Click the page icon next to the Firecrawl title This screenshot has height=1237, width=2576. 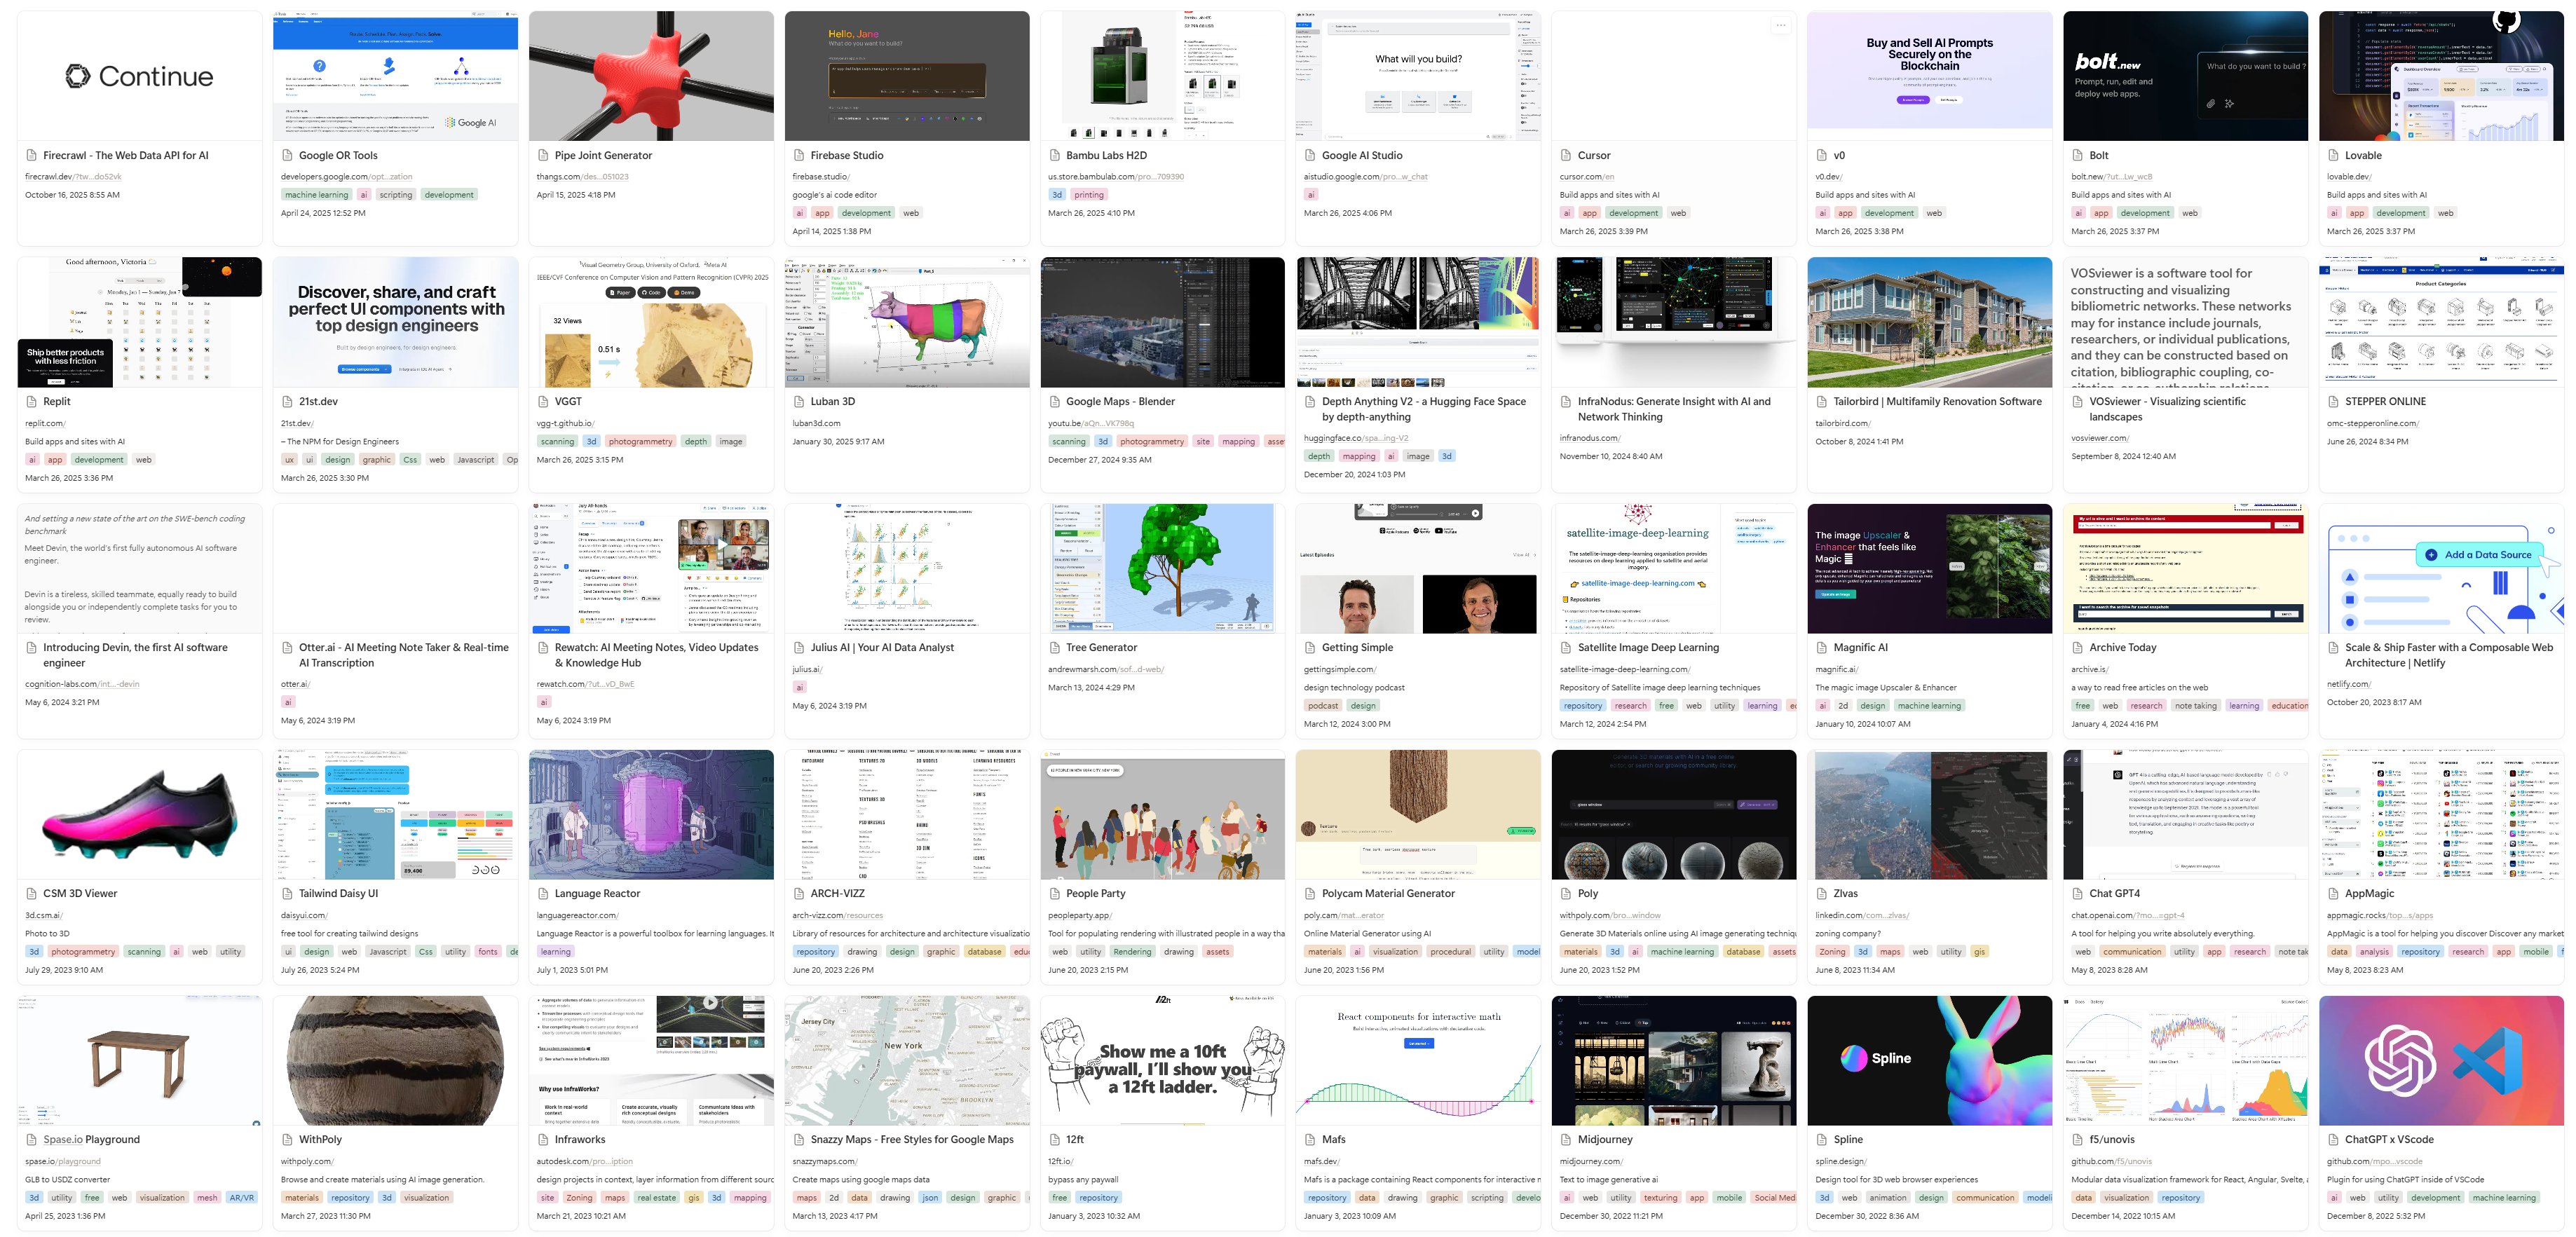tap(32, 155)
